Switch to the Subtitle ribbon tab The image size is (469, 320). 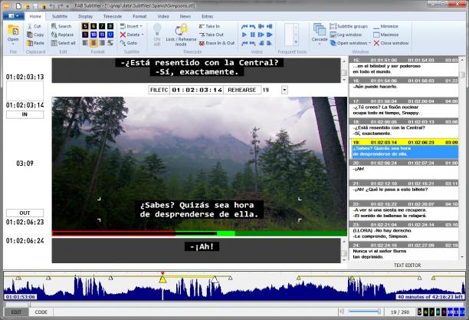point(60,16)
